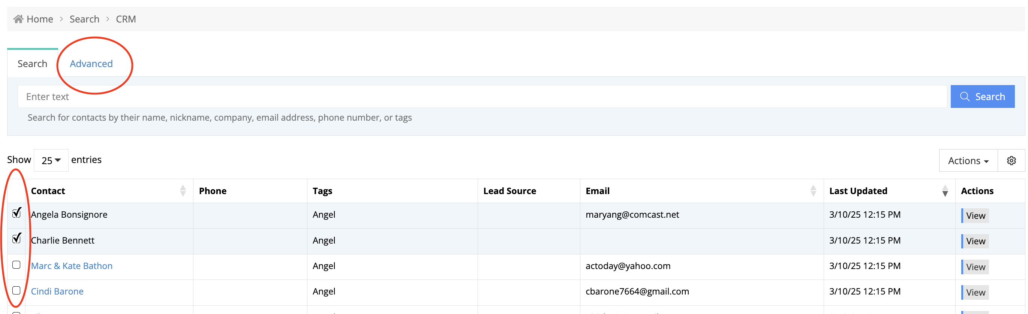View Angela Bonsignore's record

tap(975, 215)
